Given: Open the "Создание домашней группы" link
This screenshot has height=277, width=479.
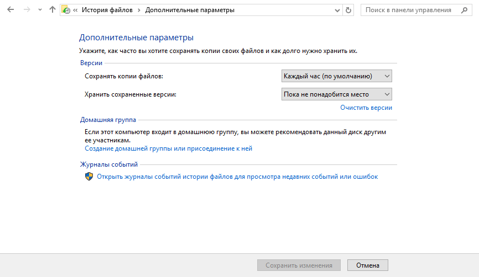Looking at the screenshot, I should [x=168, y=148].
